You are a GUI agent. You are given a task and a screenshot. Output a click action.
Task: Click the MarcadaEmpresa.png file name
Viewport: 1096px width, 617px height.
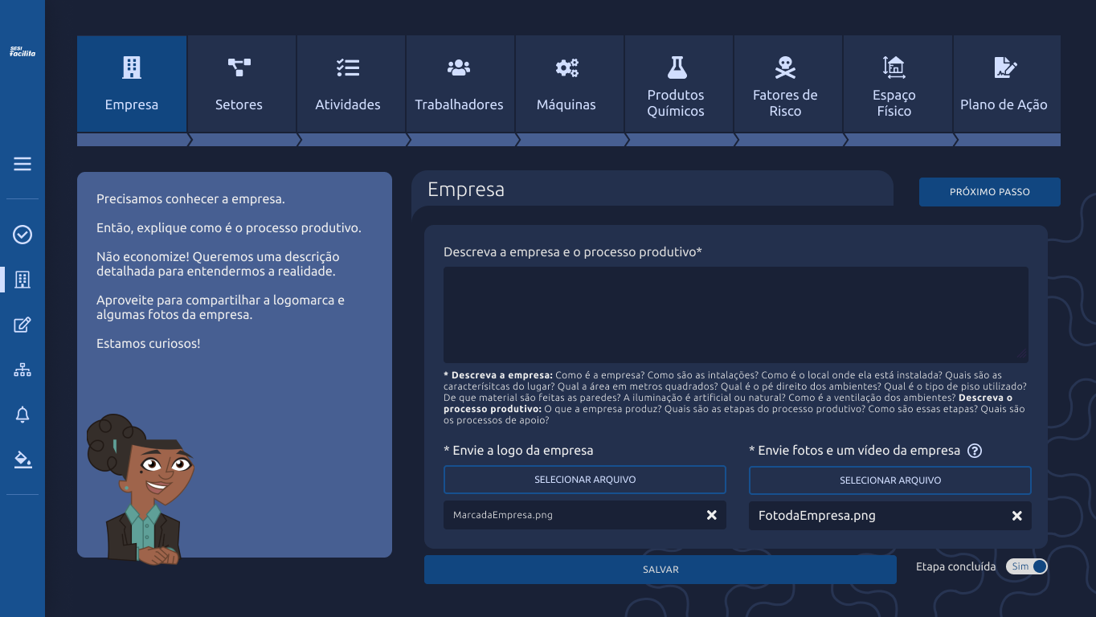[503, 515]
